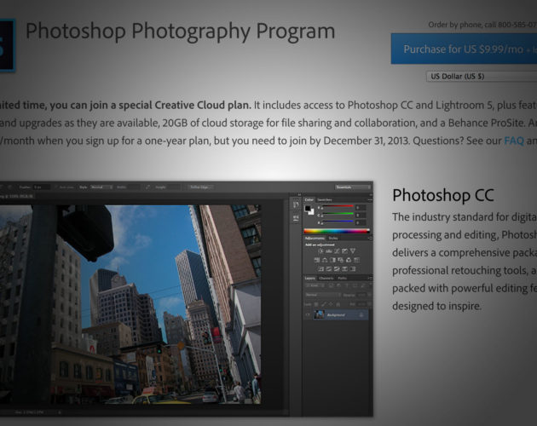Click the R value input field

361,208
